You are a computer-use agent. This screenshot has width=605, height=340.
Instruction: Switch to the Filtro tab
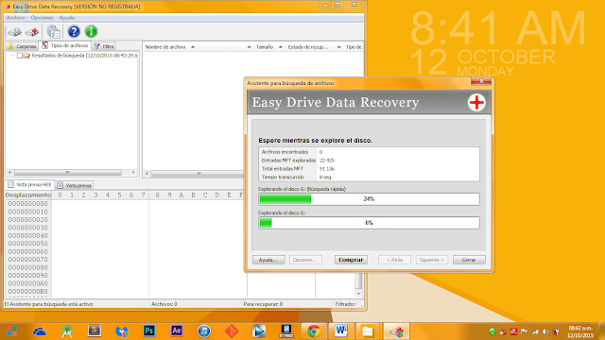coord(104,46)
